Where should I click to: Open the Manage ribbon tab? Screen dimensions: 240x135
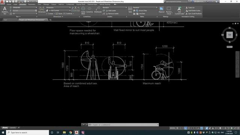pos(46,4)
